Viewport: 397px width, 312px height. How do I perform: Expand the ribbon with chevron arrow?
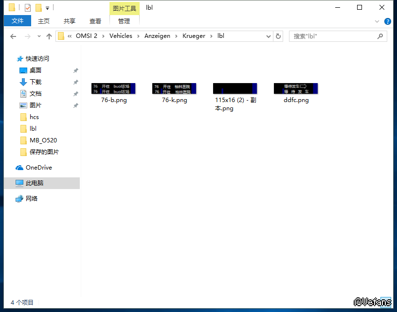377,21
